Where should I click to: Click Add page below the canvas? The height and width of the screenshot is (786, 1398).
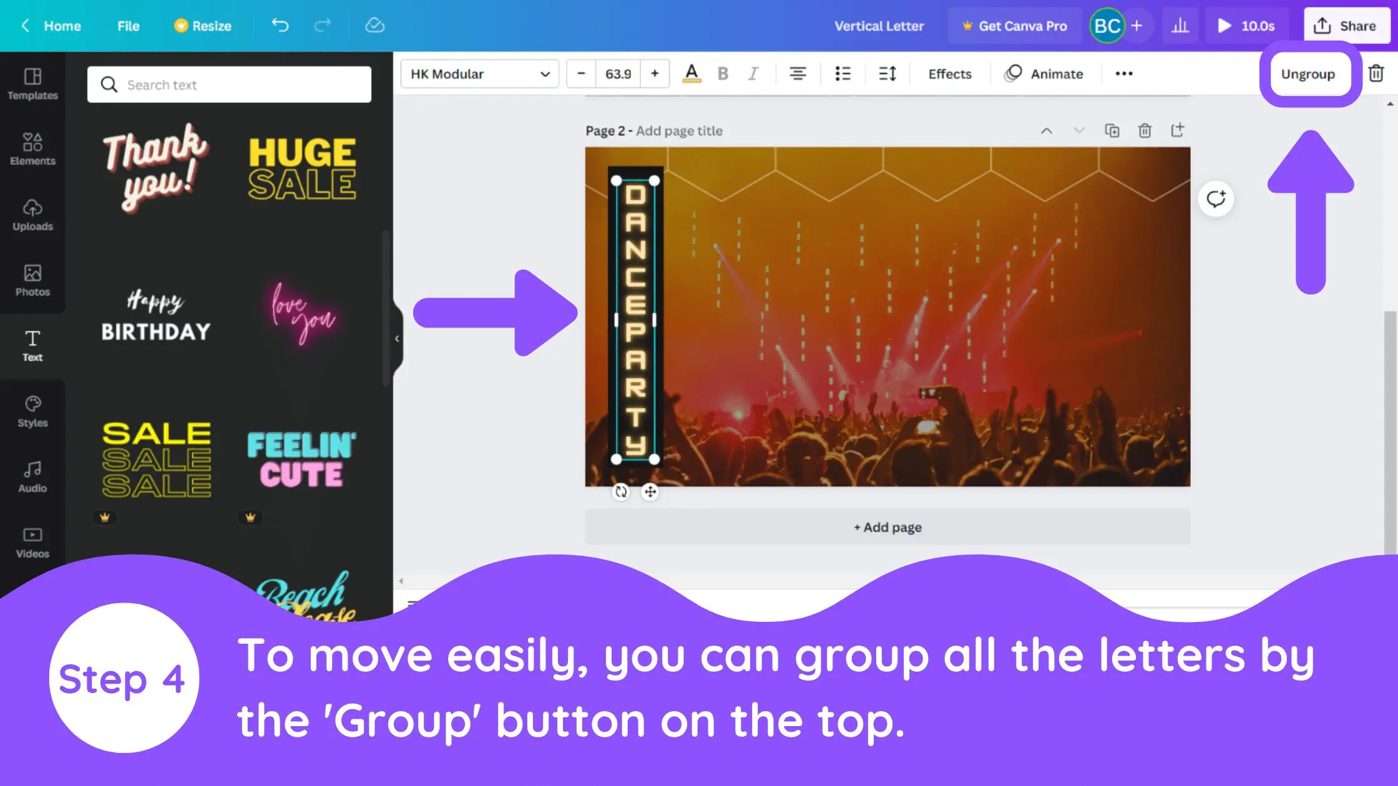pos(887,526)
